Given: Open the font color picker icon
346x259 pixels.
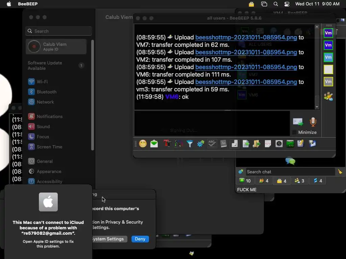Looking at the screenshot, I should 178,144.
